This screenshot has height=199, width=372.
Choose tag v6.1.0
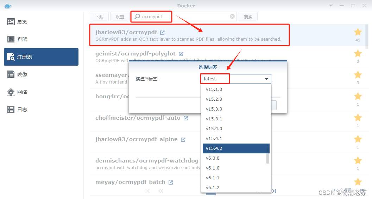click(x=236, y=168)
